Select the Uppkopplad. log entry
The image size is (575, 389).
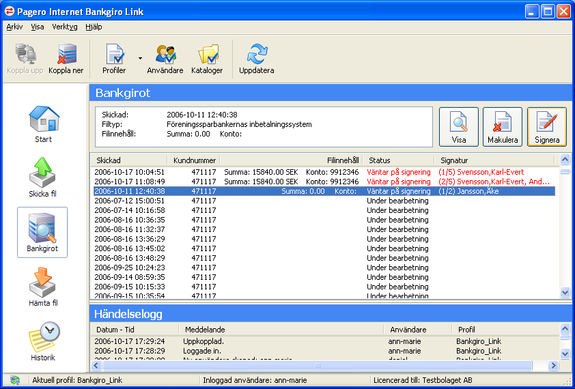pos(324,341)
